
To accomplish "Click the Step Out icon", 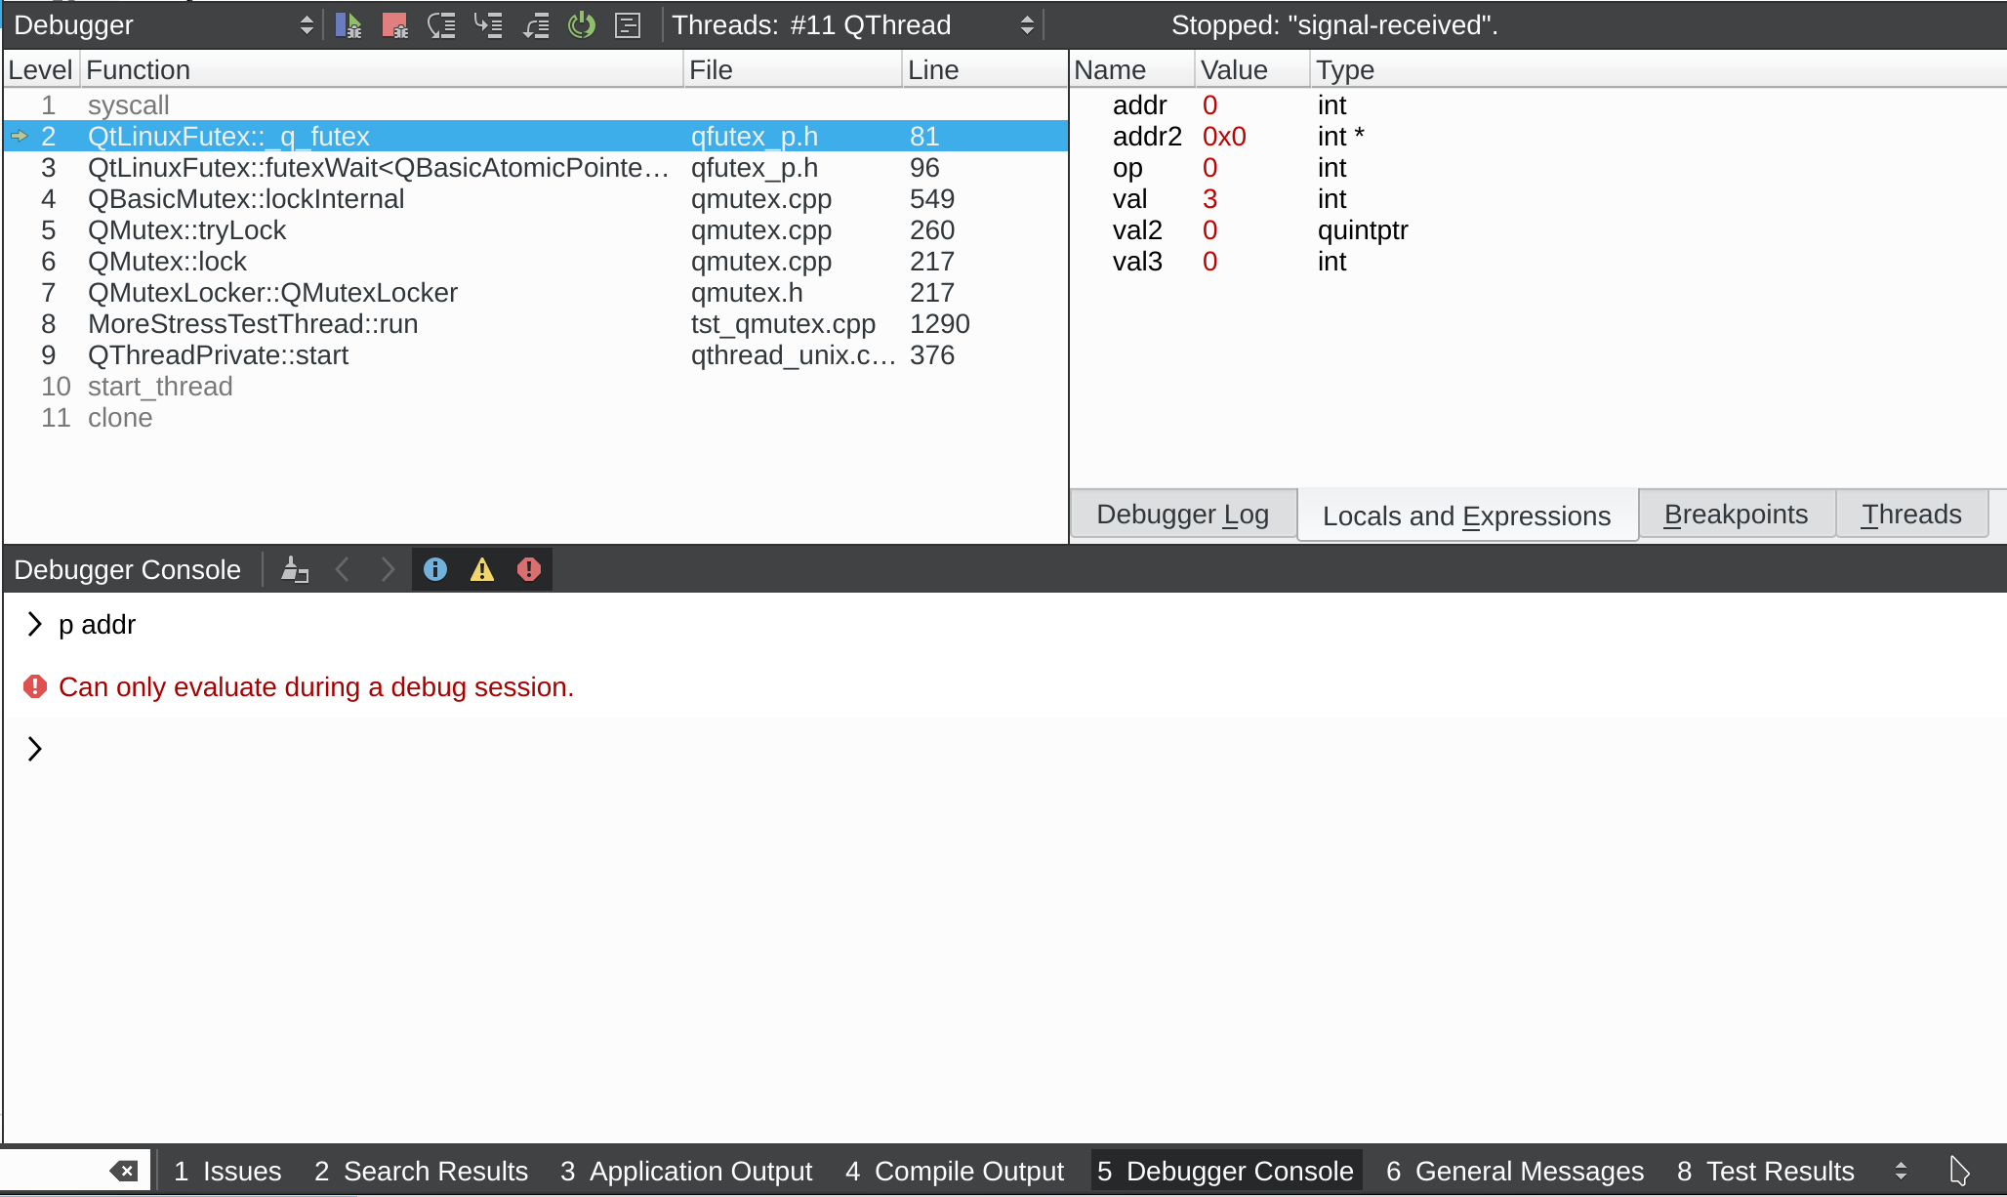I will point(535,25).
